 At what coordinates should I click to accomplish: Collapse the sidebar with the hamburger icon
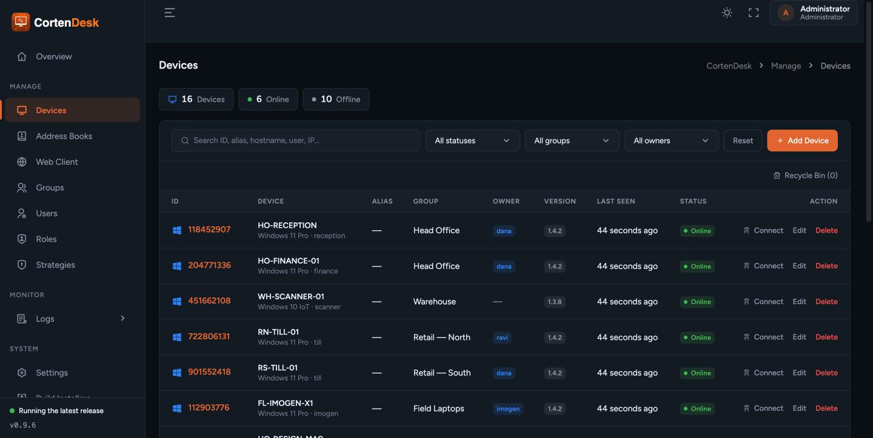click(170, 13)
